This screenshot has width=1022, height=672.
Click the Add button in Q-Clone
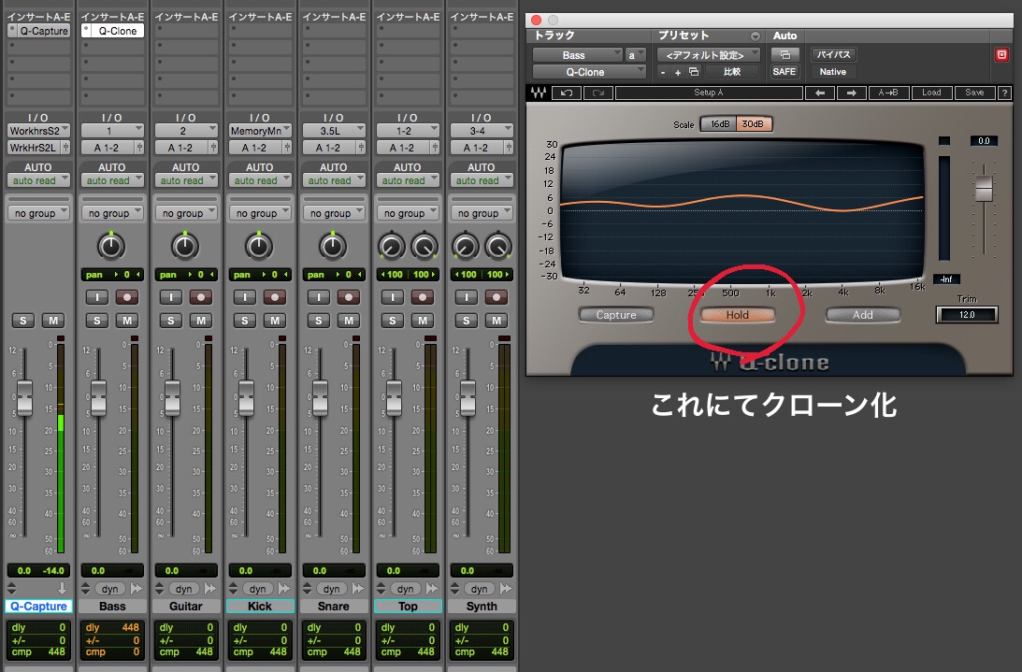click(x=863, y=315)
